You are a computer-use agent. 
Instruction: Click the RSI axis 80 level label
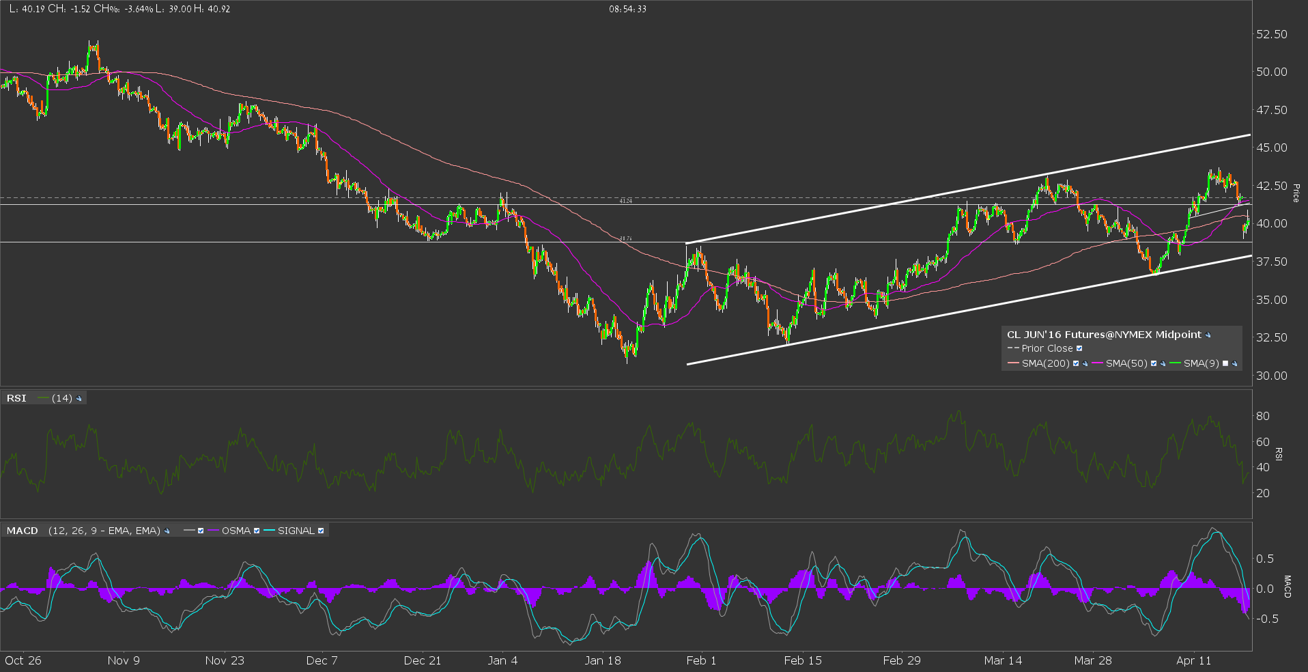[1263, 417]
